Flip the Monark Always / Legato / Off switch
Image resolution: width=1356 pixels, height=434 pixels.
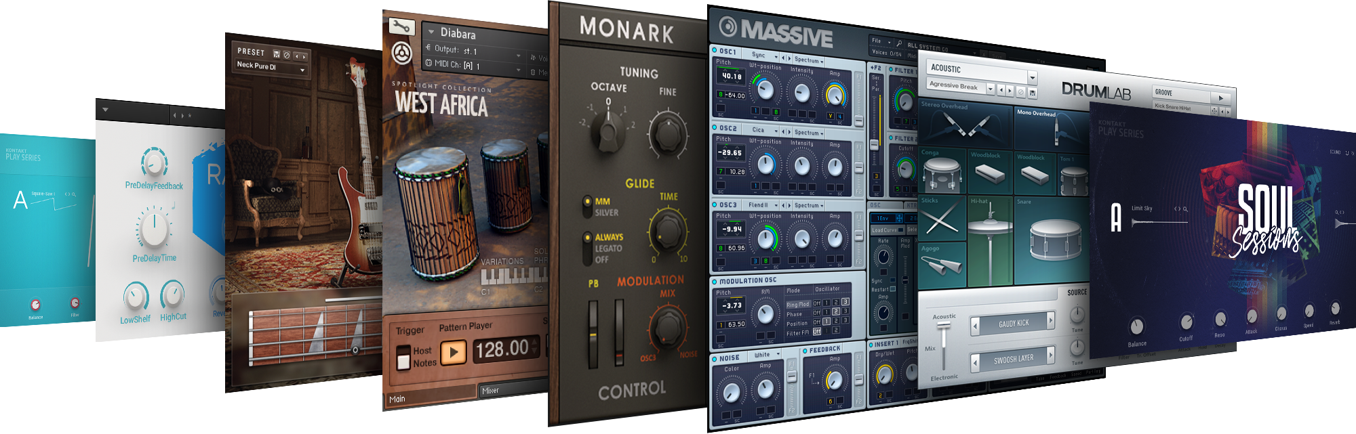point(587,248)
